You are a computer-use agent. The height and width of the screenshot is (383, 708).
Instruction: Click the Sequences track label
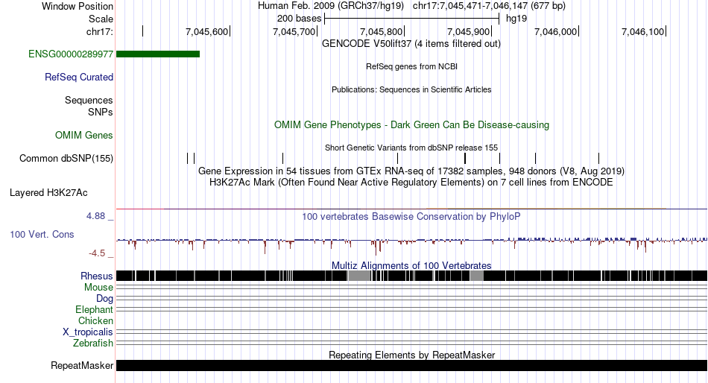89,101
